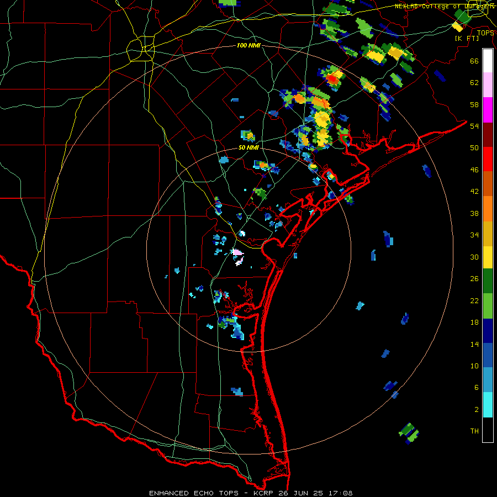
Task: Click the 'ENHANCED ECHO TOPS' caption text
Action: [194, 493]
